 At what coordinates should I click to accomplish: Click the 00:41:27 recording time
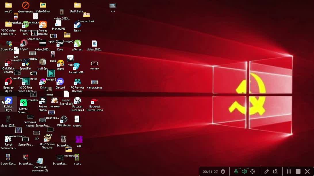pos(210,172)
